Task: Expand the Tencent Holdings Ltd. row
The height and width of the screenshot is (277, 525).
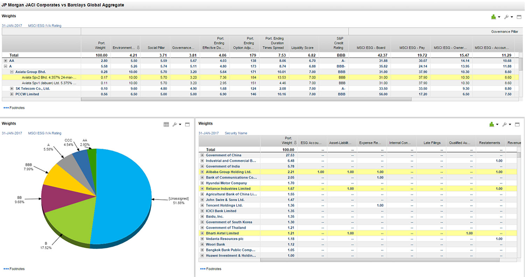Action: click(202, 205)
